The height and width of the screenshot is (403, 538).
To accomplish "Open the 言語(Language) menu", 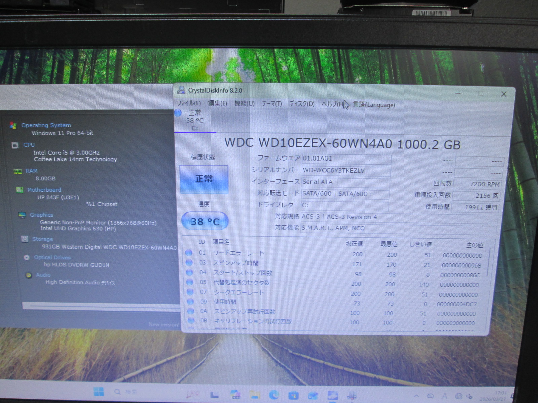I will coord(374,105).
